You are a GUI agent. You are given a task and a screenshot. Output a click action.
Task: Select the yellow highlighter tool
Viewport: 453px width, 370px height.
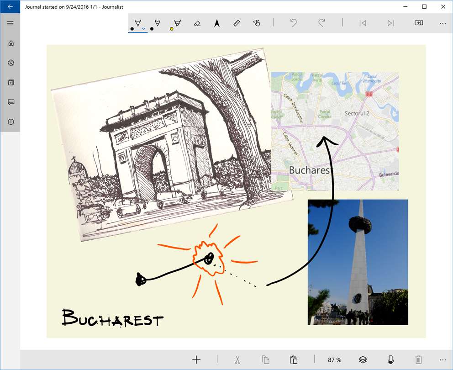coord(177,23)
